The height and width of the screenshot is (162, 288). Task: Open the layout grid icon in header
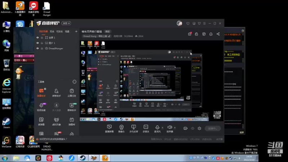(x=204, y=34)
